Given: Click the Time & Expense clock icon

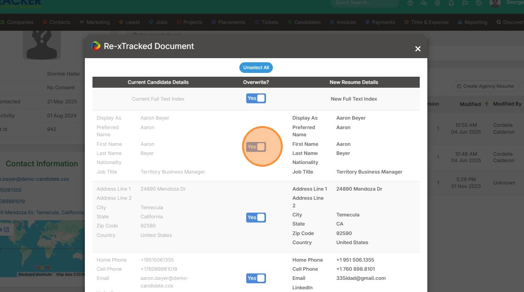Looking at the screenshot, I should tap(406, 22).
